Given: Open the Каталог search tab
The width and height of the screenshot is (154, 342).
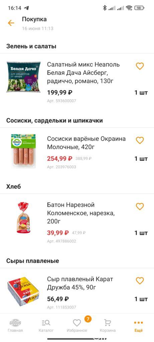Looking at the screenshot, I should click(x=46, y=326).
